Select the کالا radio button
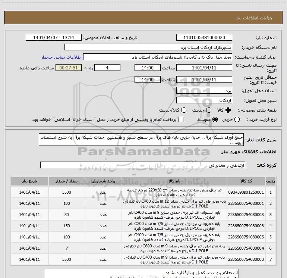This screenshot has height=278, width=287. (x=228, y=110)
